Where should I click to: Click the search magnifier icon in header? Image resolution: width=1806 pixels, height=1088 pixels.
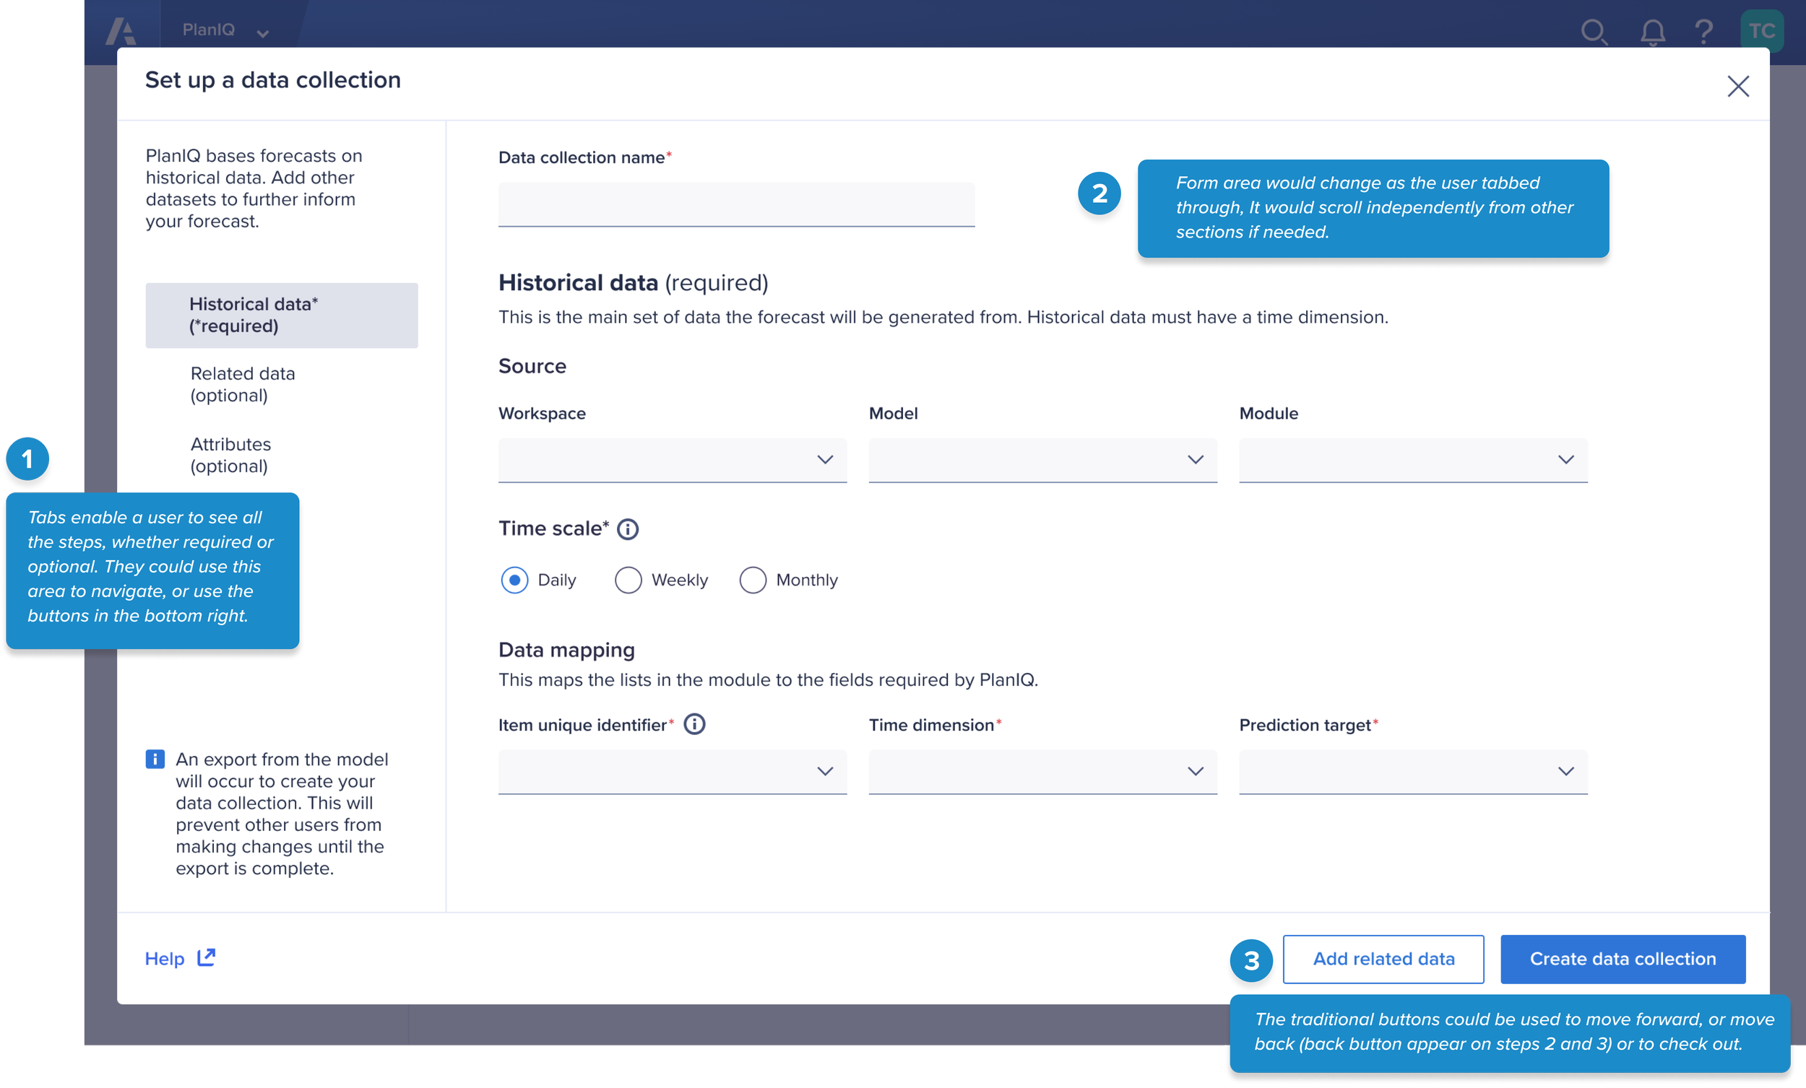(x=1594, y=32)
